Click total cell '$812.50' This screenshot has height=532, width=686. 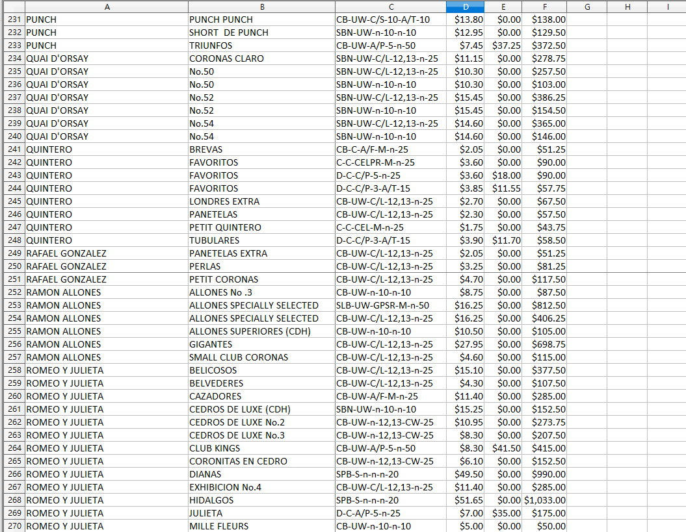pyautogui.click(x=544, y=305)
